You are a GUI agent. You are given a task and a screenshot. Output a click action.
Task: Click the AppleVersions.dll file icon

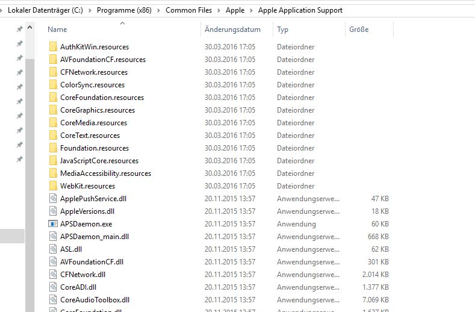click(53, 211)
